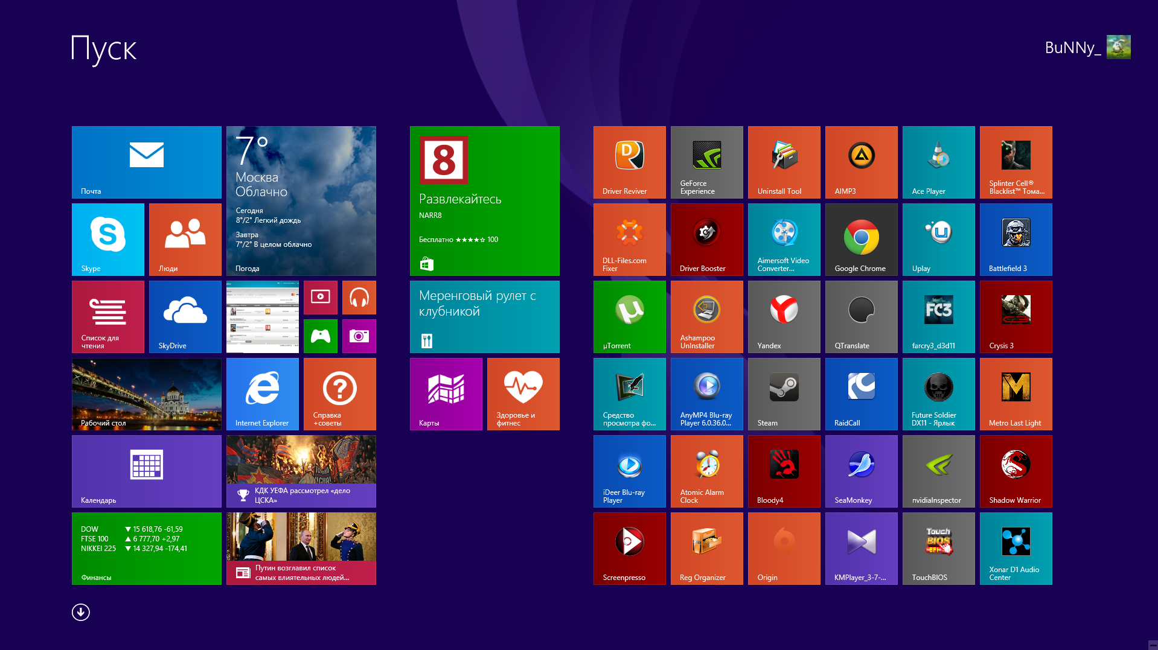Open the Календарь calendar tile
The height and width of the screenshot is (650, 1158).
147,471
